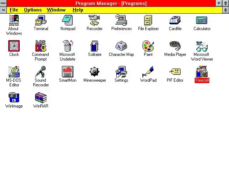This screenshot has height=172, width=229.
Task: Select the Solitaire card icon
Action: pyautogui.click(x=94, y=46)
